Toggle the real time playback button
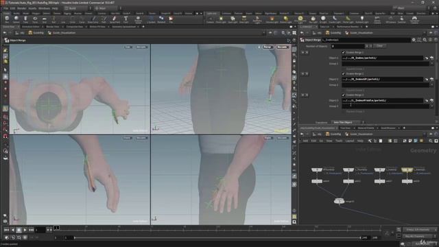This screenshot has height=247, width=439. [x=7, y=237]
